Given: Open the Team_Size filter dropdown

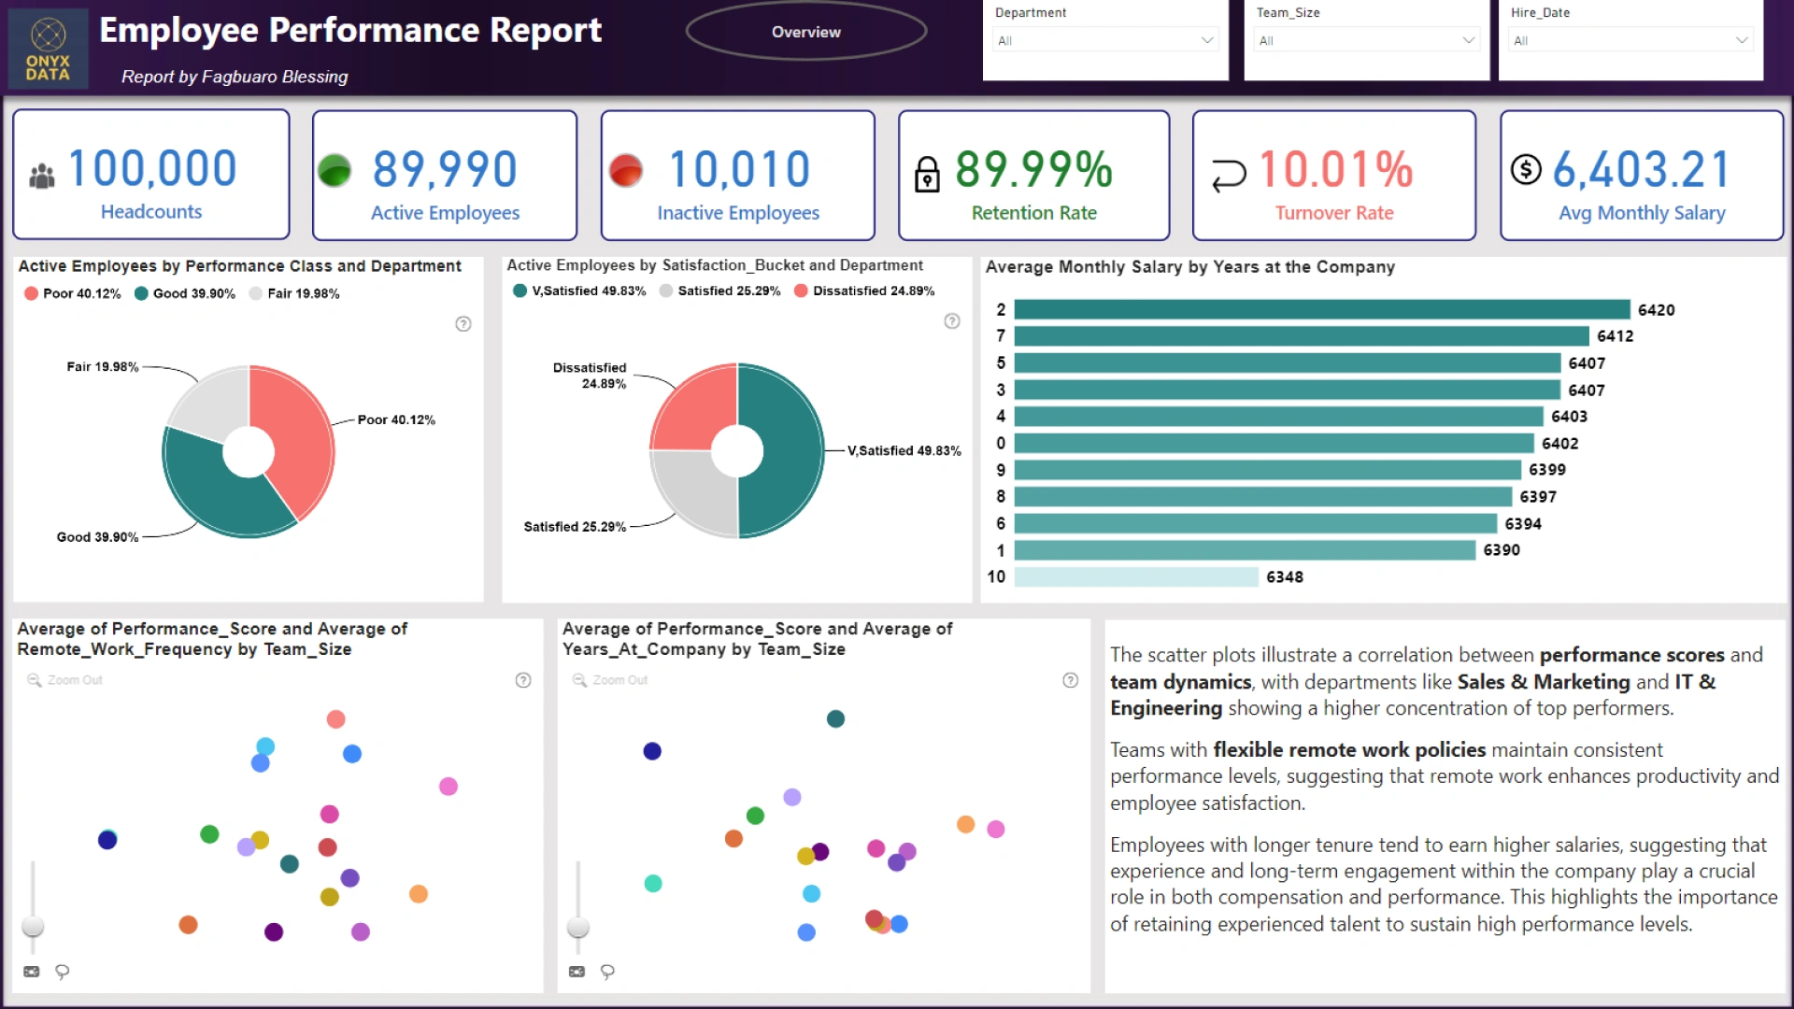Looking at the screenshot, I should click(1367, 40).
